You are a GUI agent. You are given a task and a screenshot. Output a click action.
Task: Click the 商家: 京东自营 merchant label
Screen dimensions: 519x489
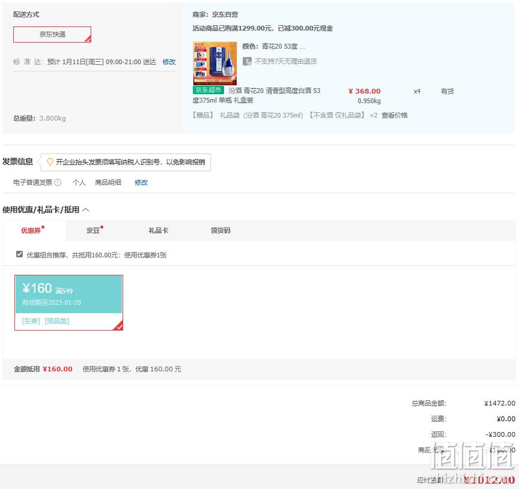[x=215, y=14]
